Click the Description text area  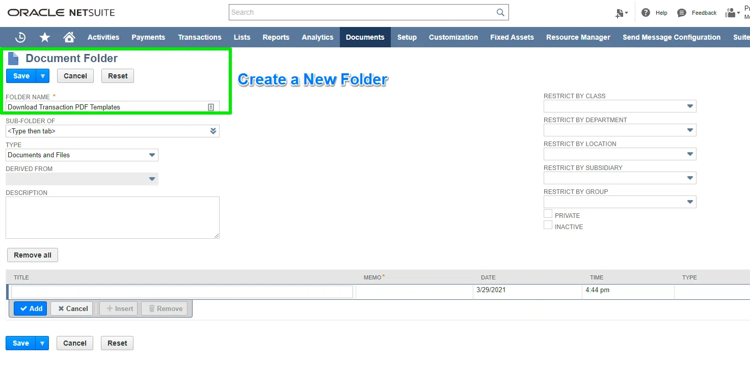pyautogui.click(x=113, y=217)
